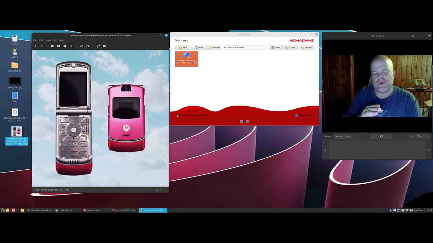Open Help menu in image viewer
The image size is (433, 243).
point(61,40)
